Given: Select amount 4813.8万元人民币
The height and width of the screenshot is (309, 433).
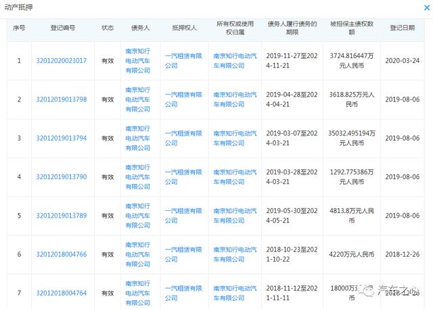Looking at the screenshot, I should point(352,216).
